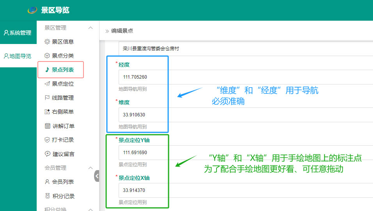This screenshot has width=373, height=211.
Task: Collapse the 积分兑换 menu group
Action: 91,209
